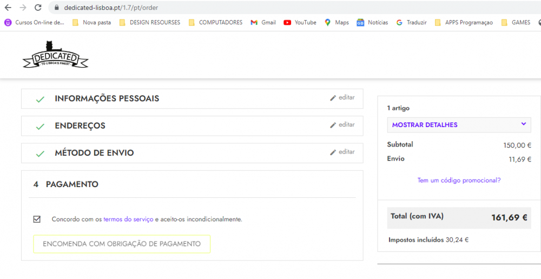541x279 pixels.
Task: Click the Impostos incluídos 30,24 € line
Action: (x=428, y=240)
